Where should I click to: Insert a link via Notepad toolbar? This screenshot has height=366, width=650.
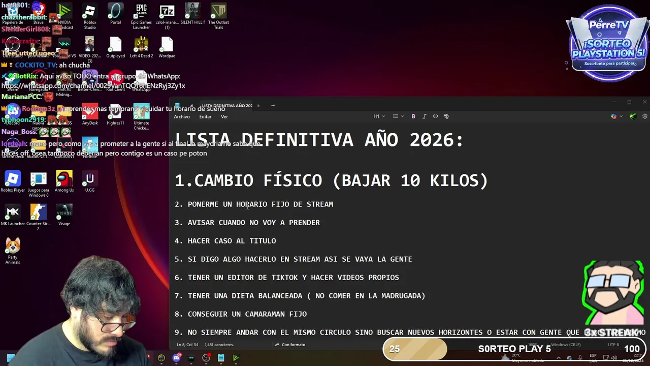[x=435, y=116]
